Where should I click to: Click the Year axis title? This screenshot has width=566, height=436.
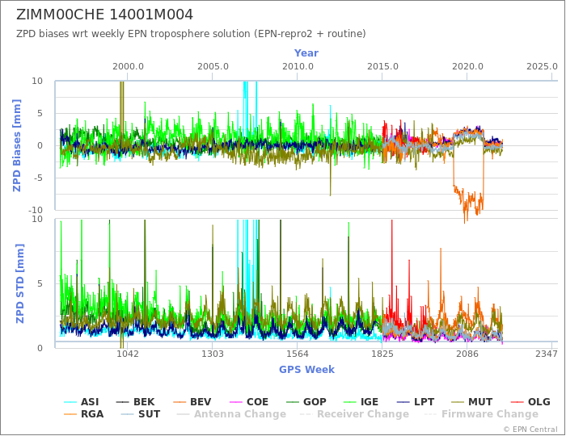(x=306, y=53)
